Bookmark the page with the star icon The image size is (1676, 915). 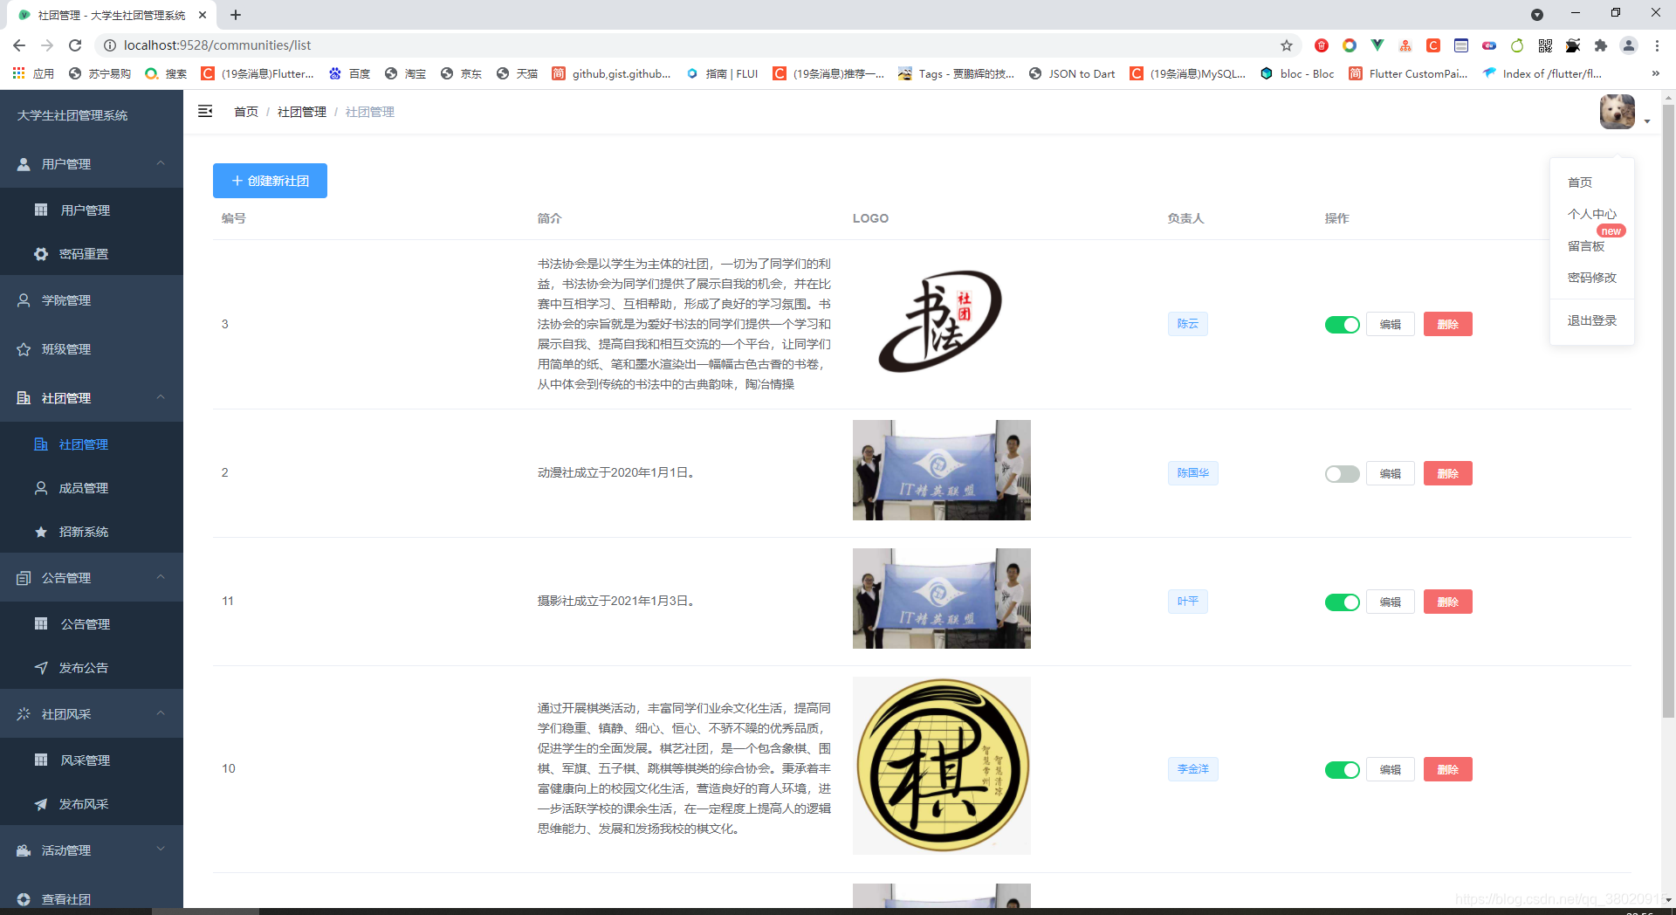coord(1286,45)
